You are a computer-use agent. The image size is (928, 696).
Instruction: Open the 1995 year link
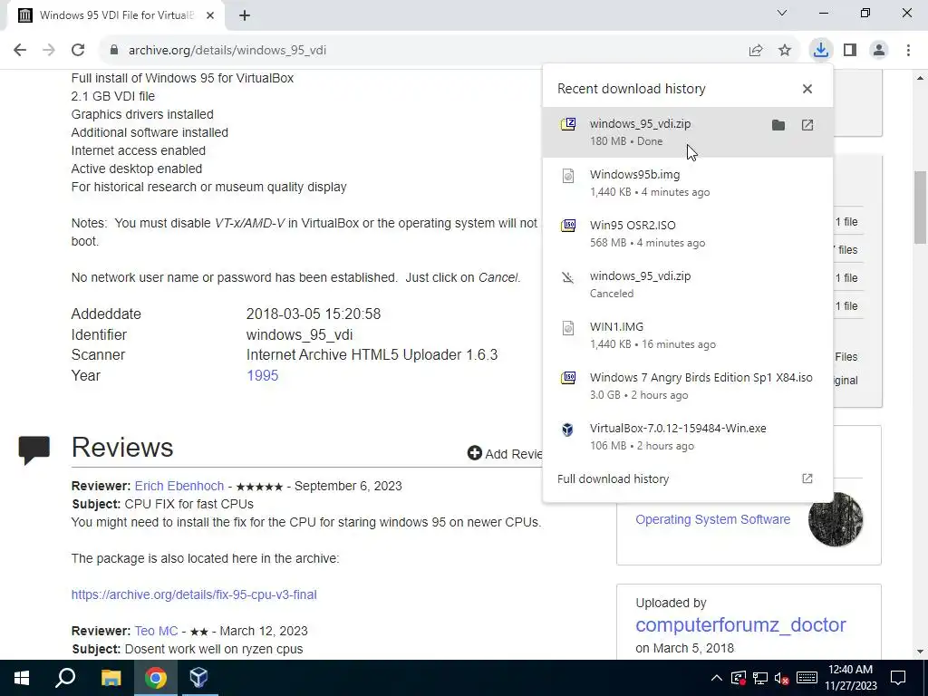[262, 376]
